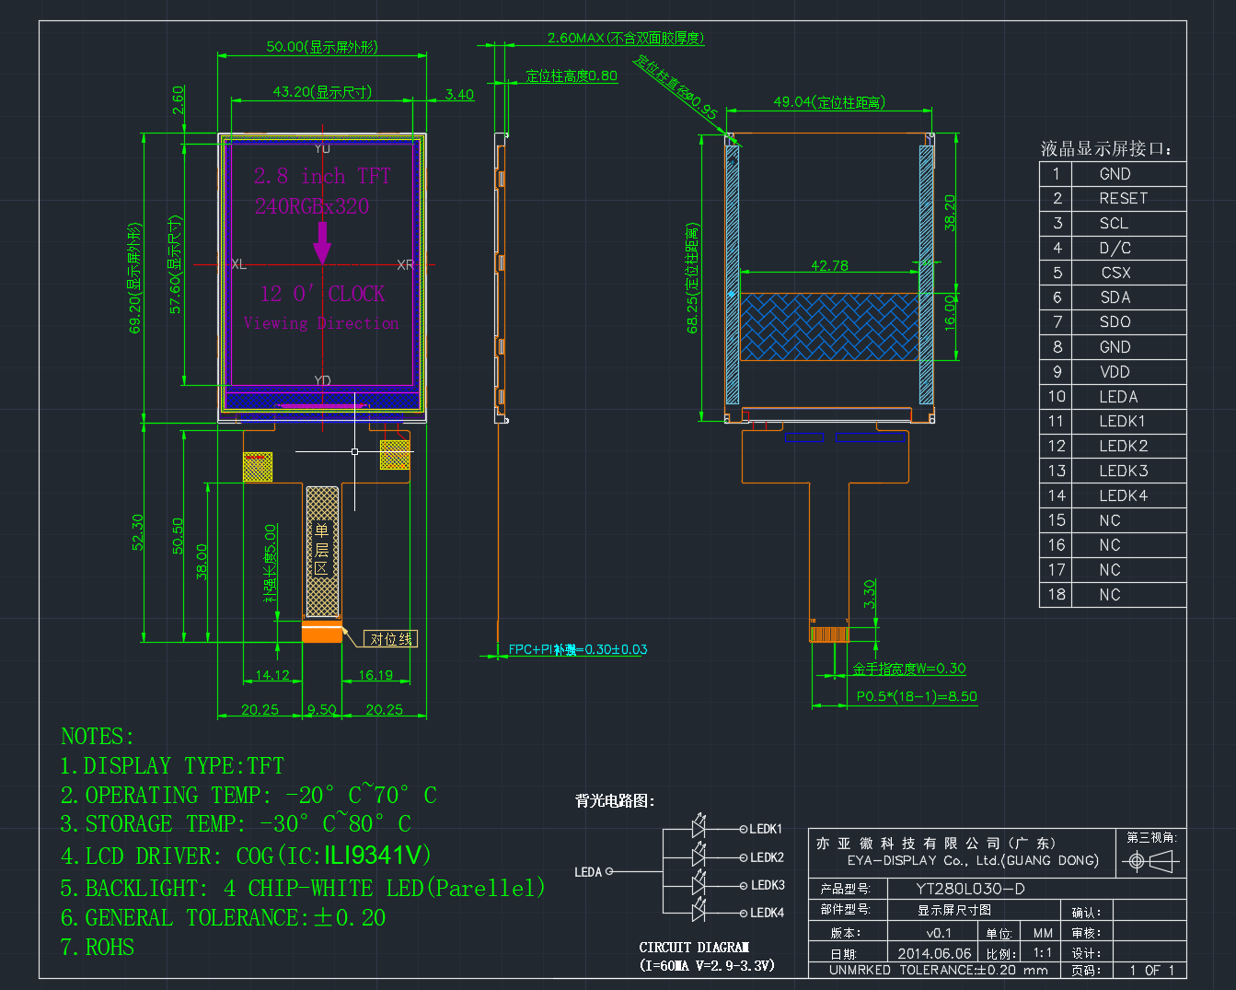
Task: Select the "6.GENERAL TOLERANCE:±0.20" note
Action: click(223, 918)
